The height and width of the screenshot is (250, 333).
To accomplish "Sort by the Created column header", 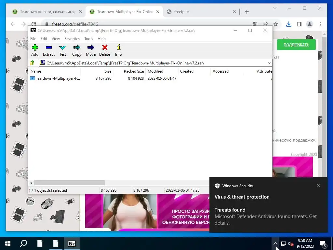I will coord(194,71).
